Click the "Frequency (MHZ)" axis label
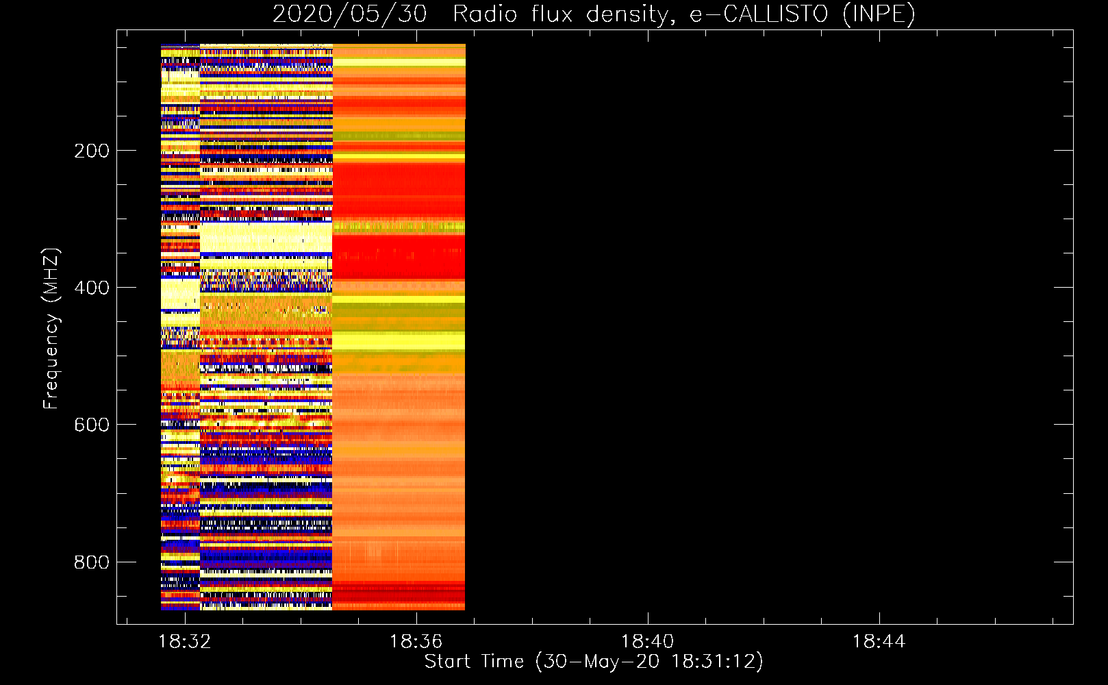The width and height of the screenshot is (1108, 685). click(51, 328)
